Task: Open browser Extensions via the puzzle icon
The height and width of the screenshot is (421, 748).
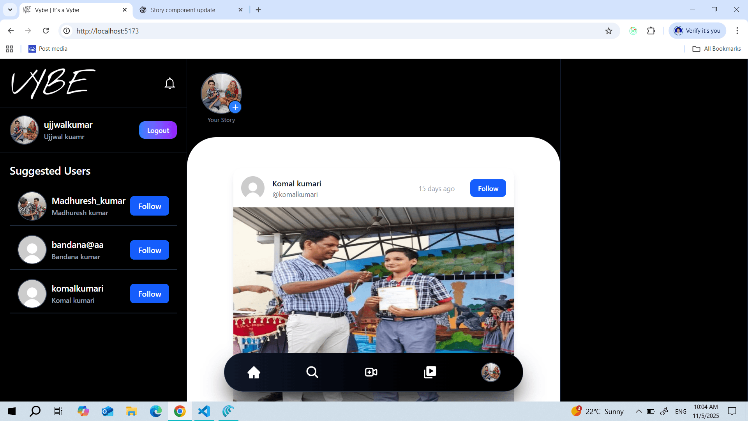Action: tap(651, 31)
